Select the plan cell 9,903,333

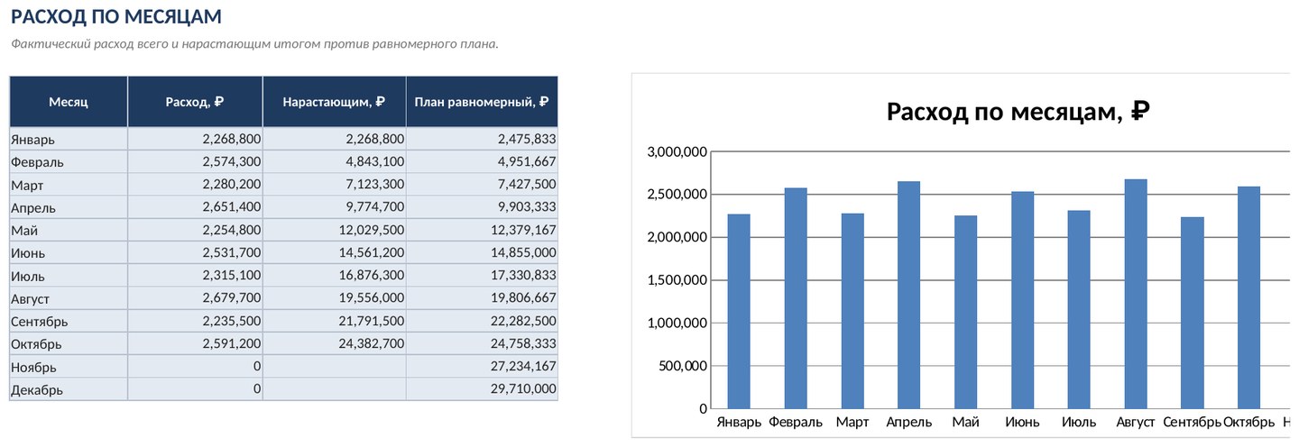pos(482,207)
